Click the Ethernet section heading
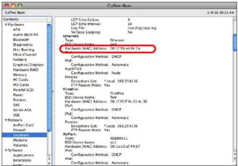Image resolution: width=238 pixels, height=166 pixels. 71,36
